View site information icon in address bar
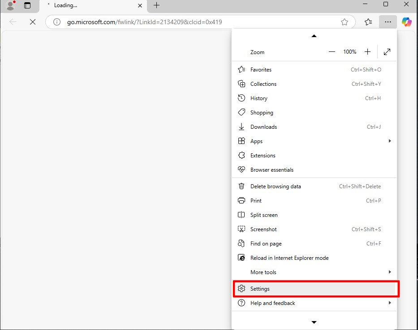Screen dimensions: 418x330 click(57, 22)
